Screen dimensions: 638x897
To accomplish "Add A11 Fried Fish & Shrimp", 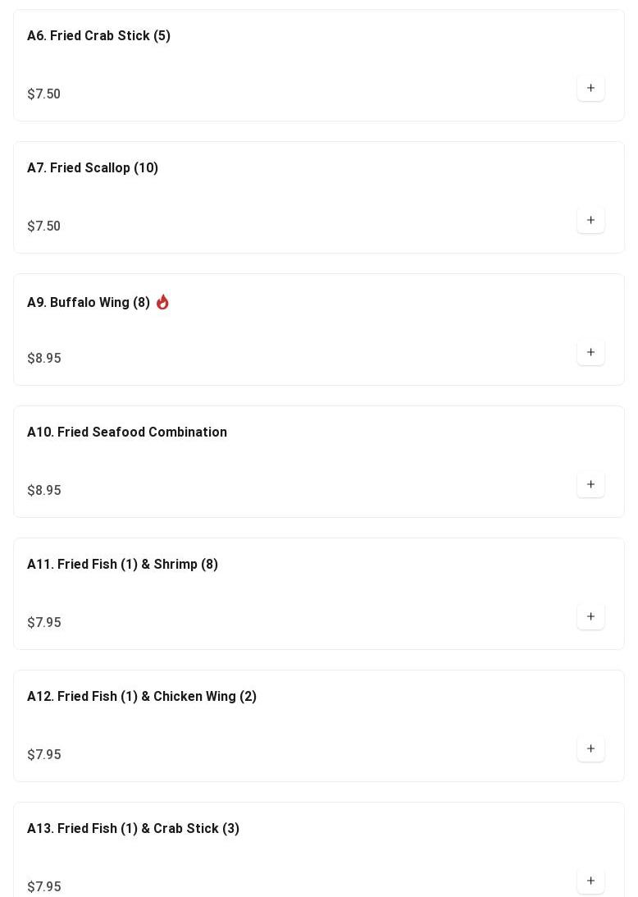I will (590, 617).
